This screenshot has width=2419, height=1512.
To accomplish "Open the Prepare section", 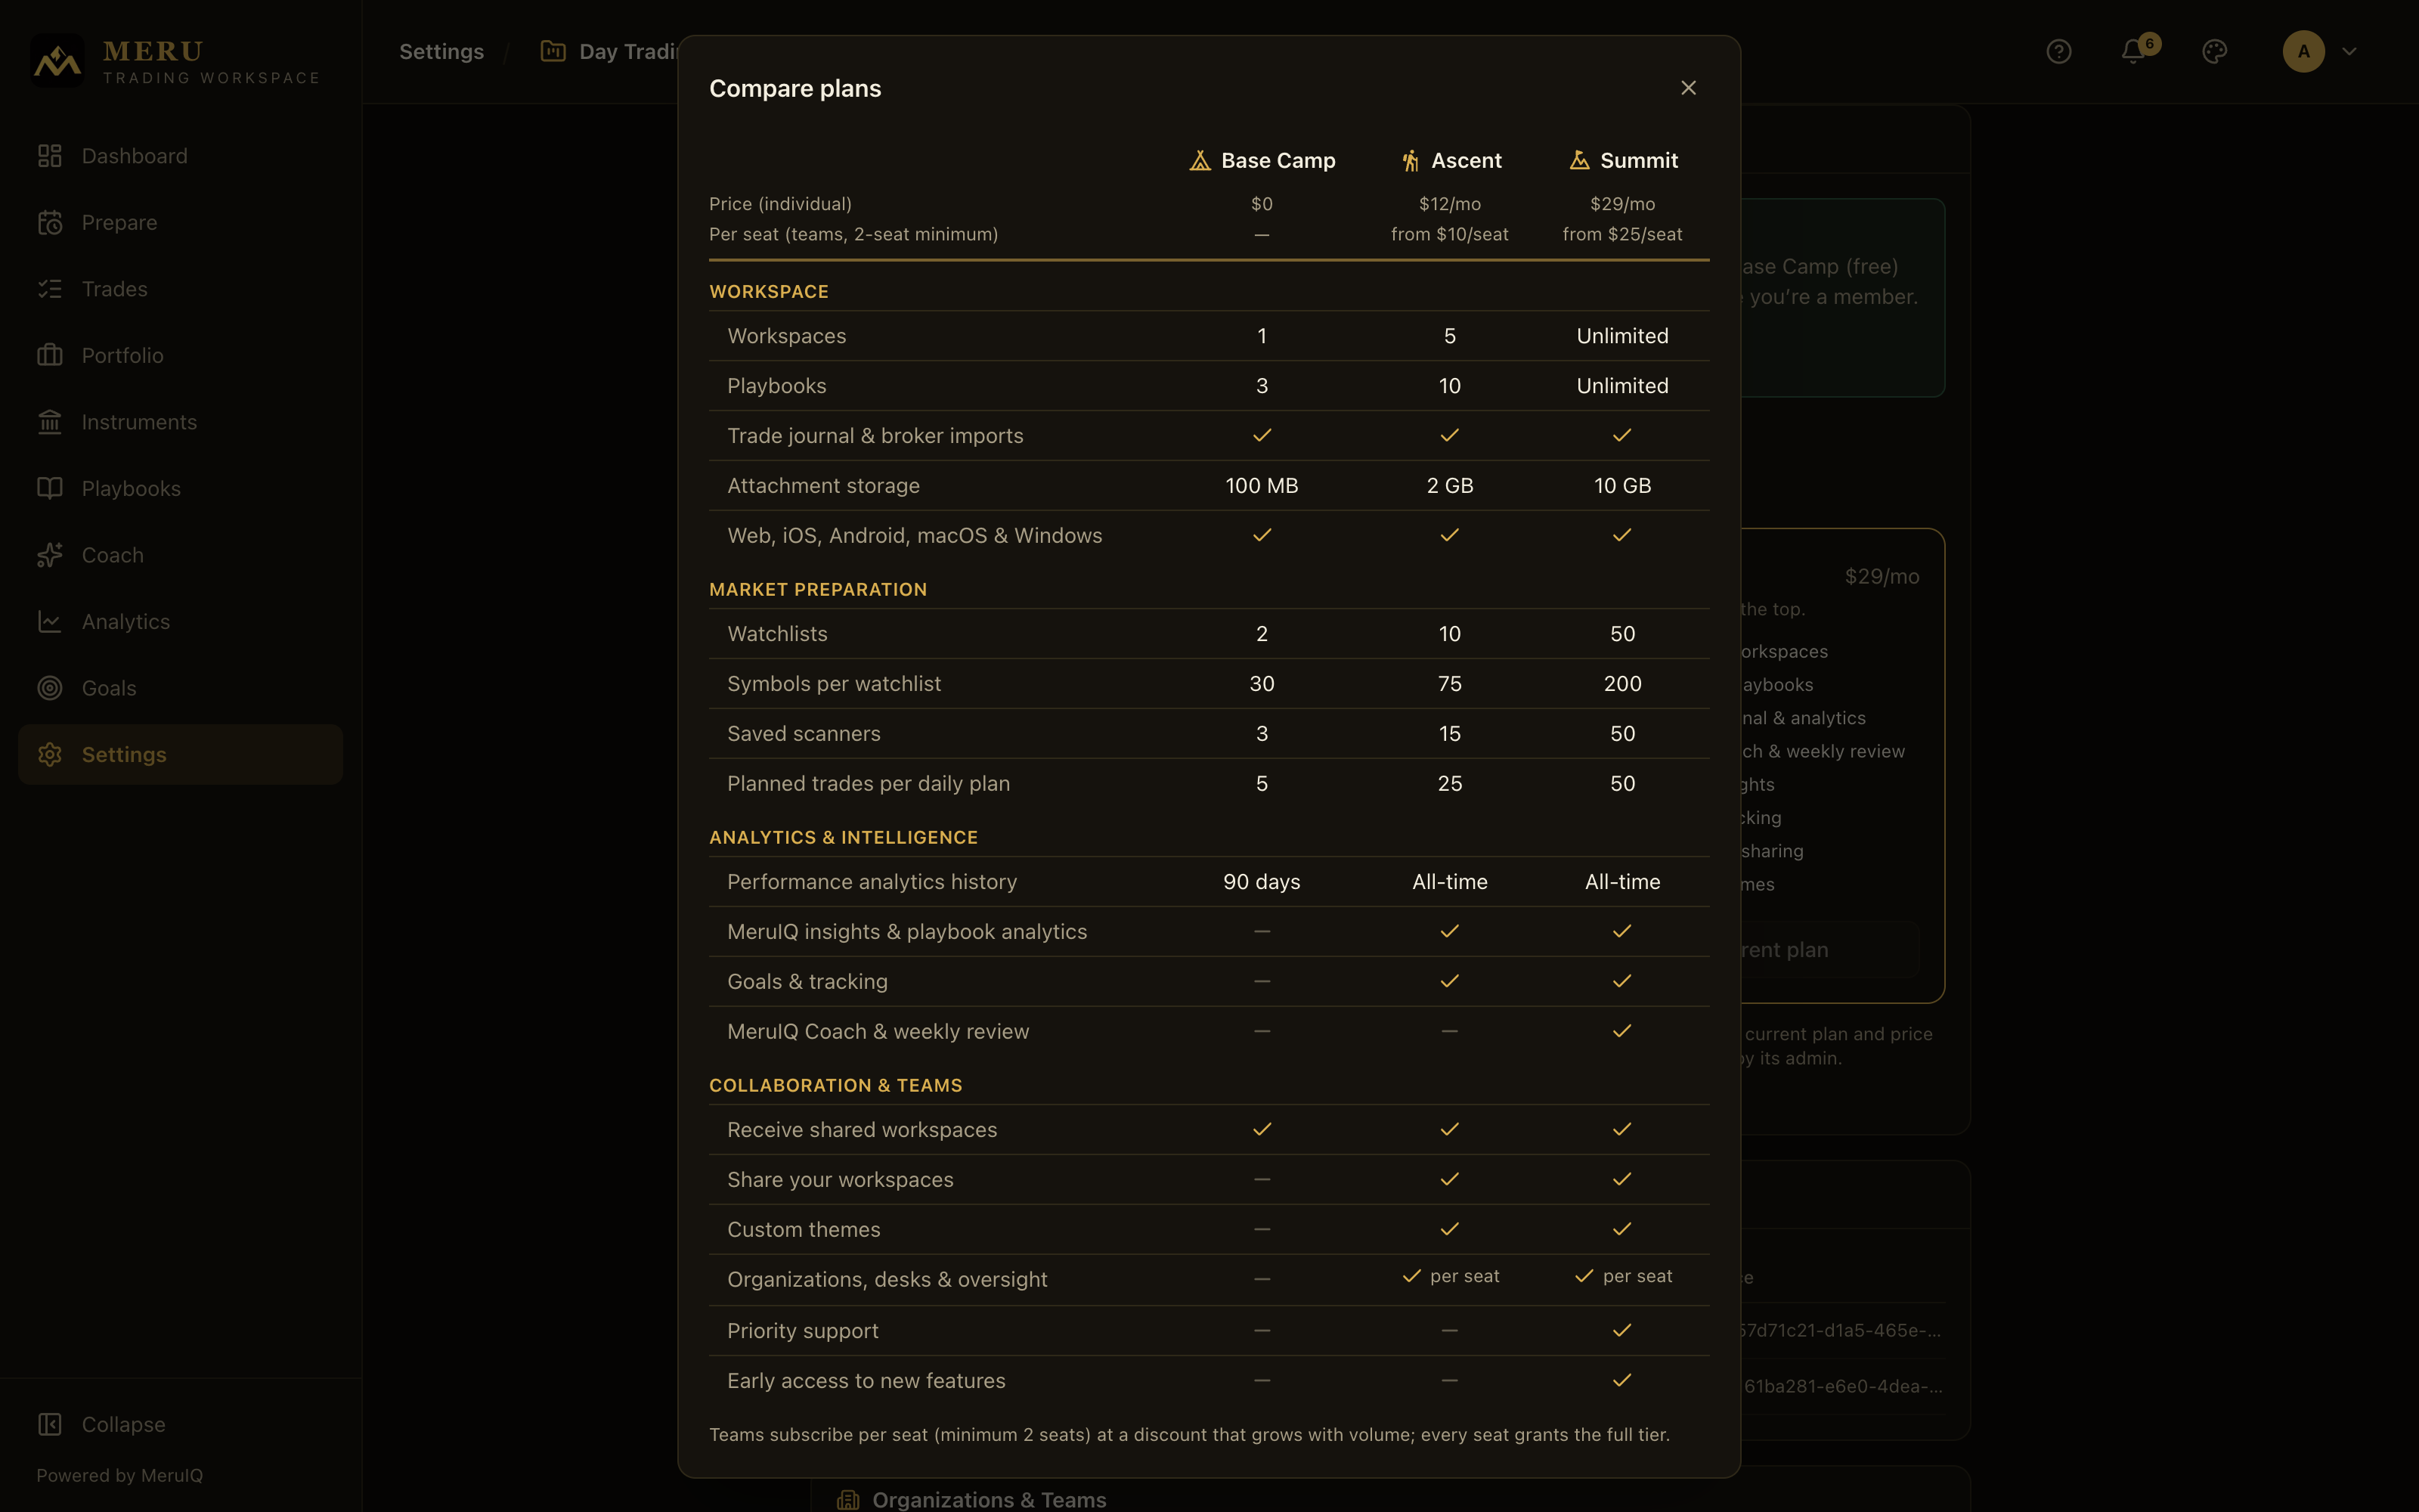I will [180, 222].
